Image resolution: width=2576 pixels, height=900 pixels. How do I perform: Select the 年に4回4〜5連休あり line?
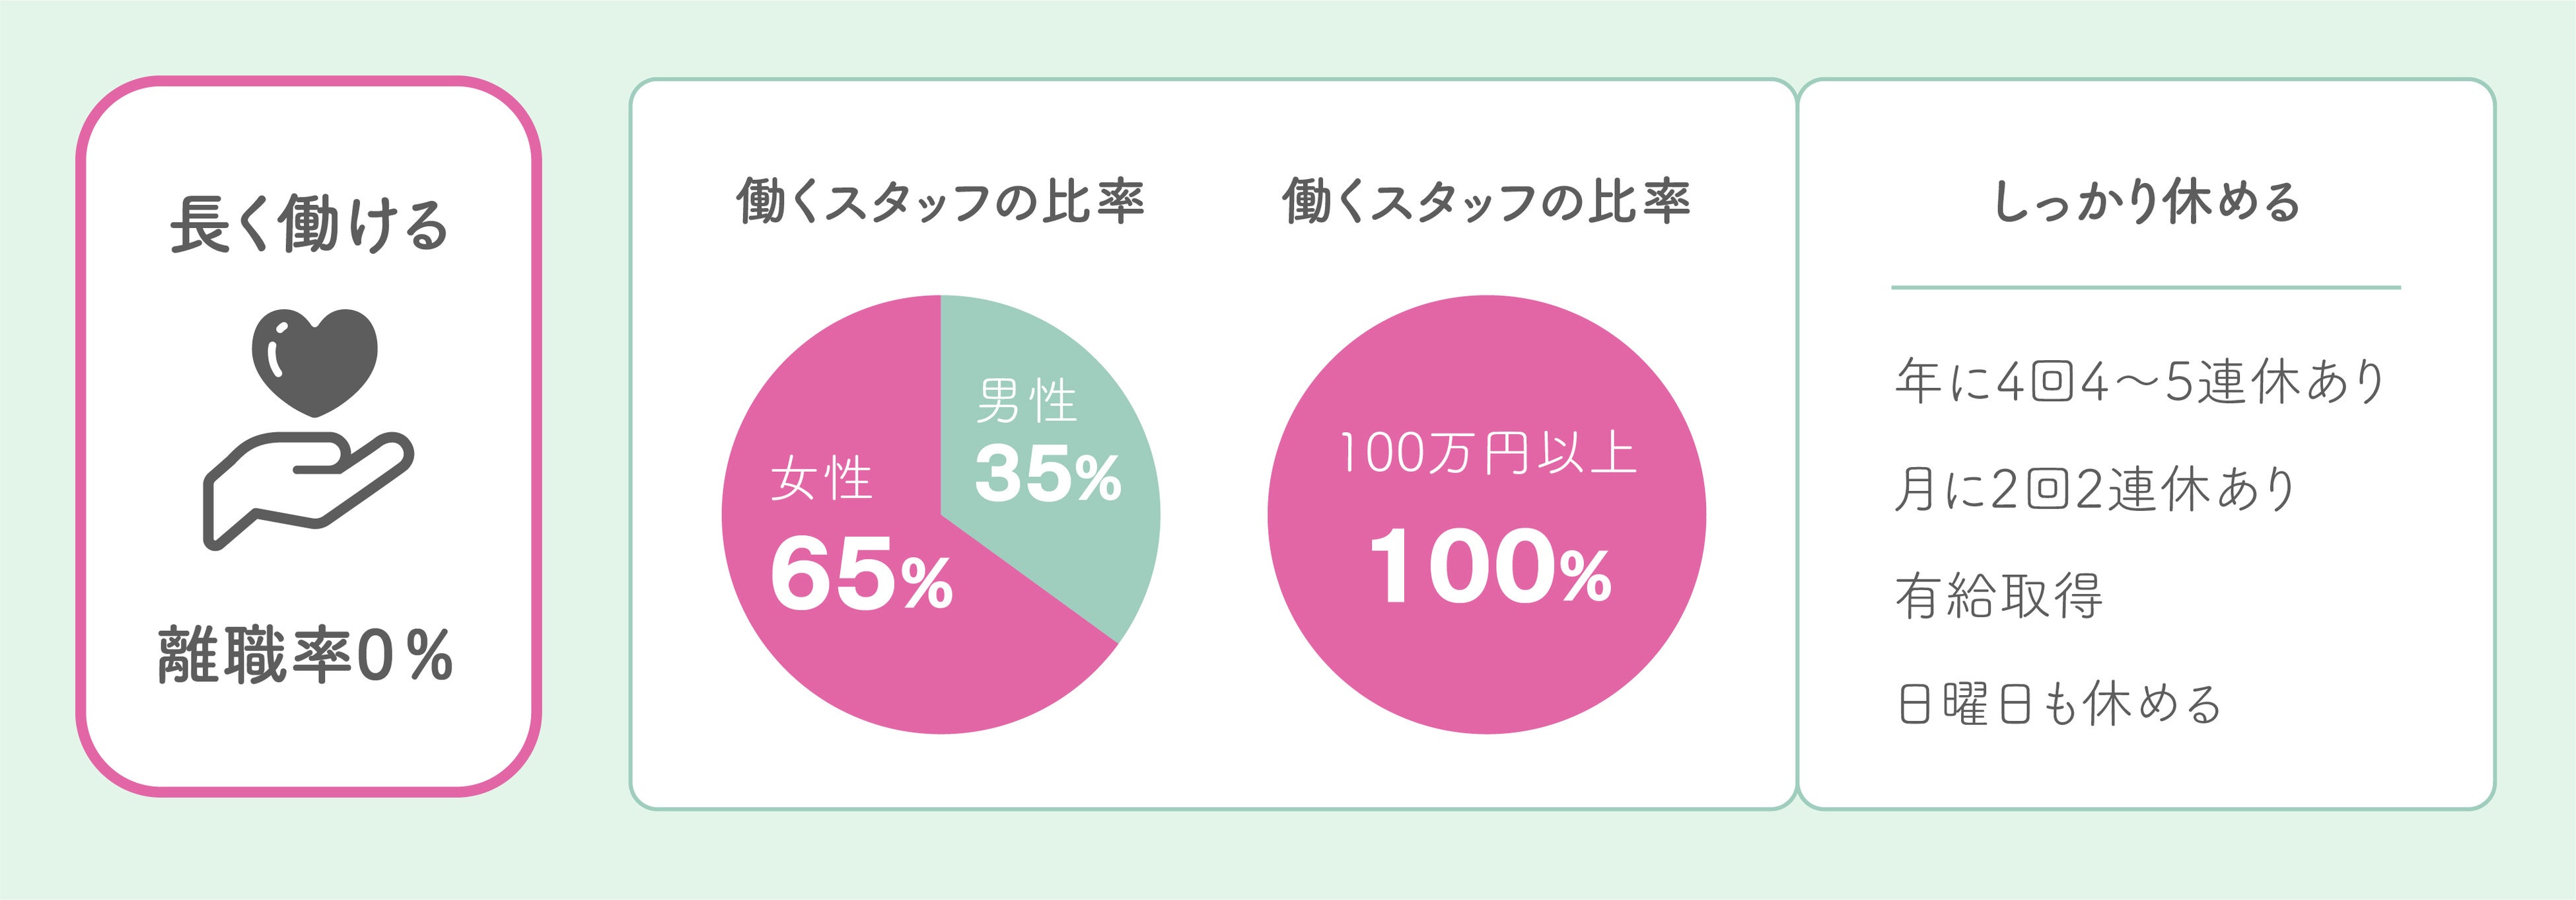click(x=2140, y=381)
